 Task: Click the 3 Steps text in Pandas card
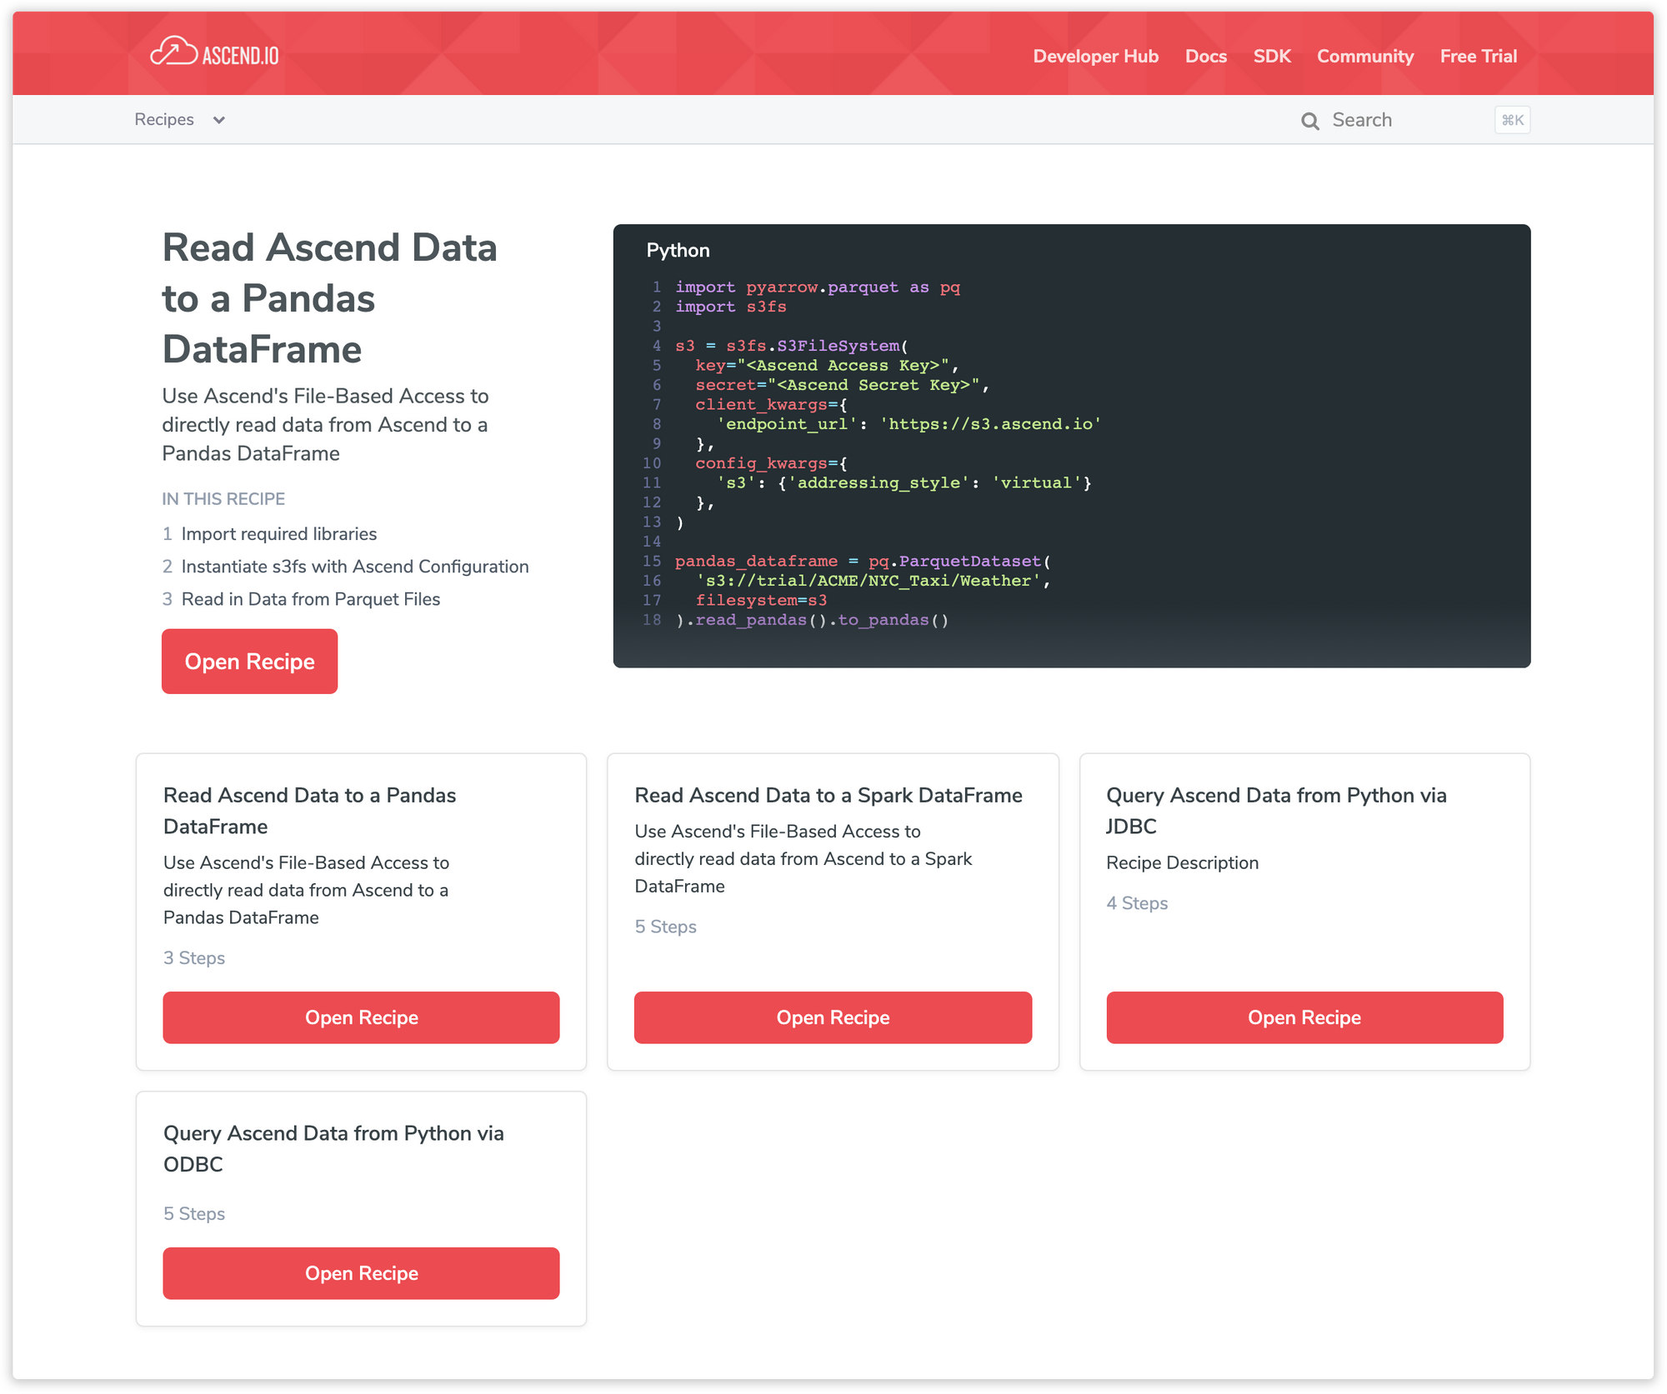coord(194,957)
